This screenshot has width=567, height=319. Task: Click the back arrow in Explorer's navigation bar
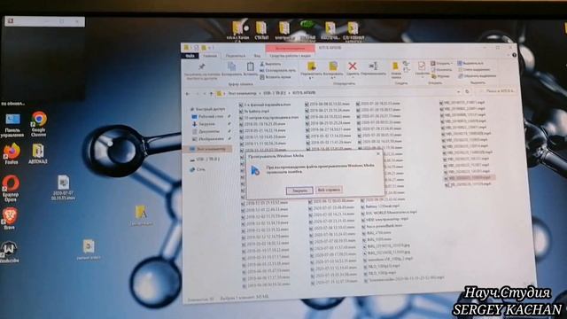pos(187,94)
